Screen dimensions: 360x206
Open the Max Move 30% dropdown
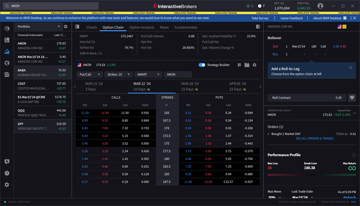(x=274, y=197)
